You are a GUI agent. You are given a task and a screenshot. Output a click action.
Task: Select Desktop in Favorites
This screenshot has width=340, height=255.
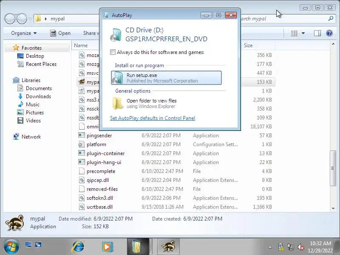coord(35,56)
